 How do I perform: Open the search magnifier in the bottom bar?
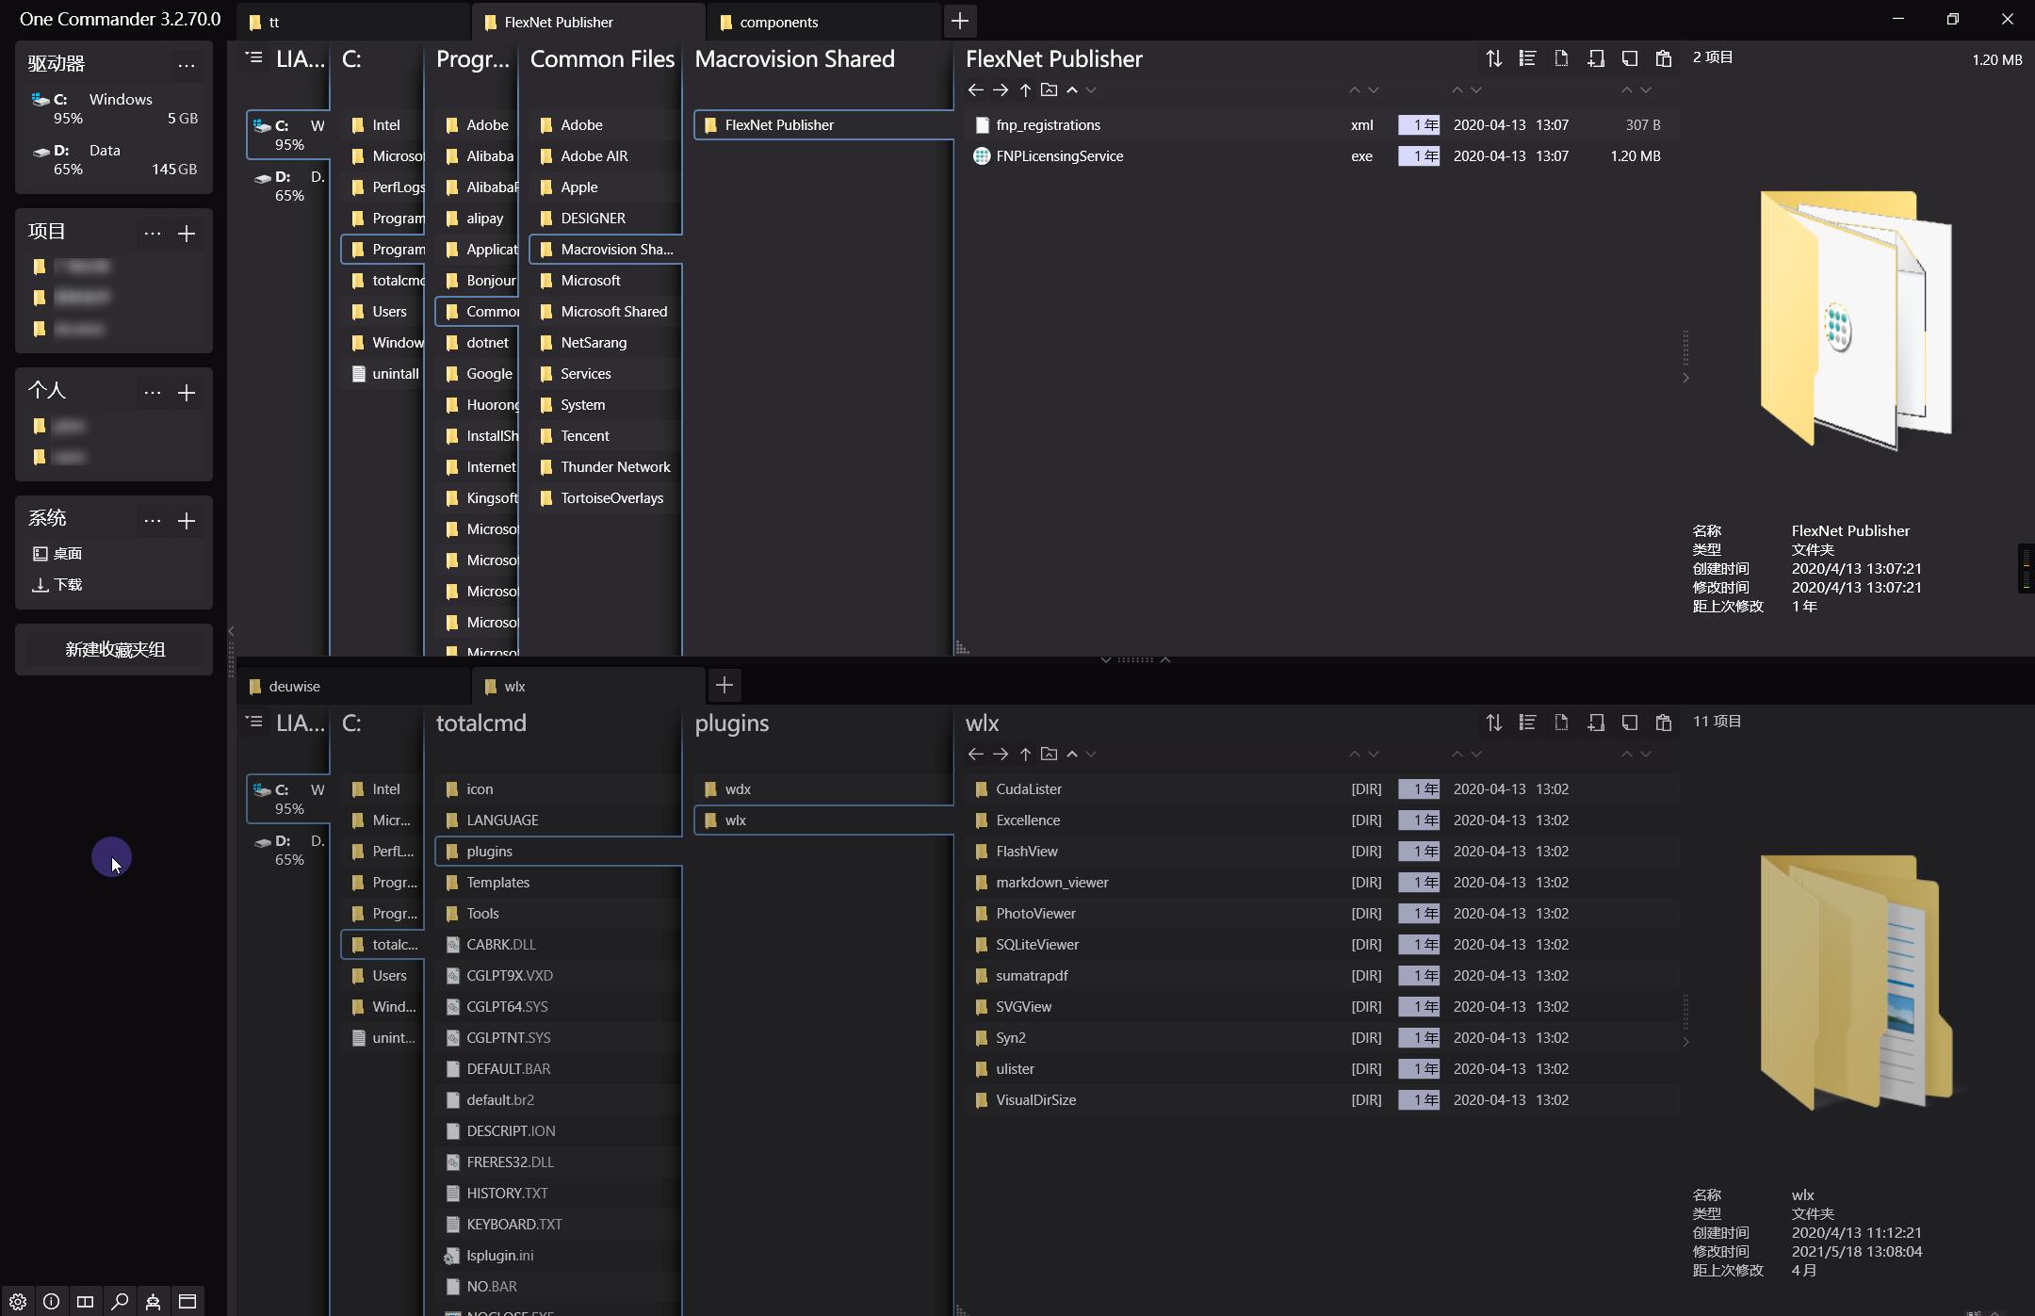click(120, 1301)
